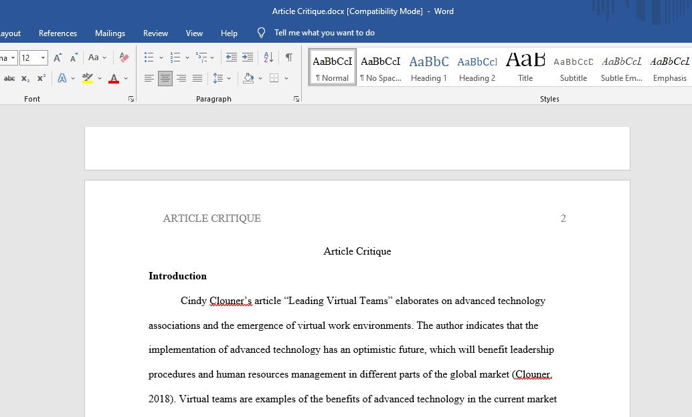Open the Review tab

pos(155,33)
